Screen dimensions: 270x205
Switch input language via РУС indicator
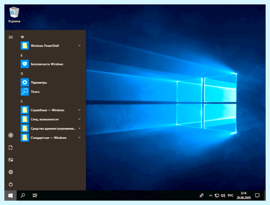(x=230, y=196)
